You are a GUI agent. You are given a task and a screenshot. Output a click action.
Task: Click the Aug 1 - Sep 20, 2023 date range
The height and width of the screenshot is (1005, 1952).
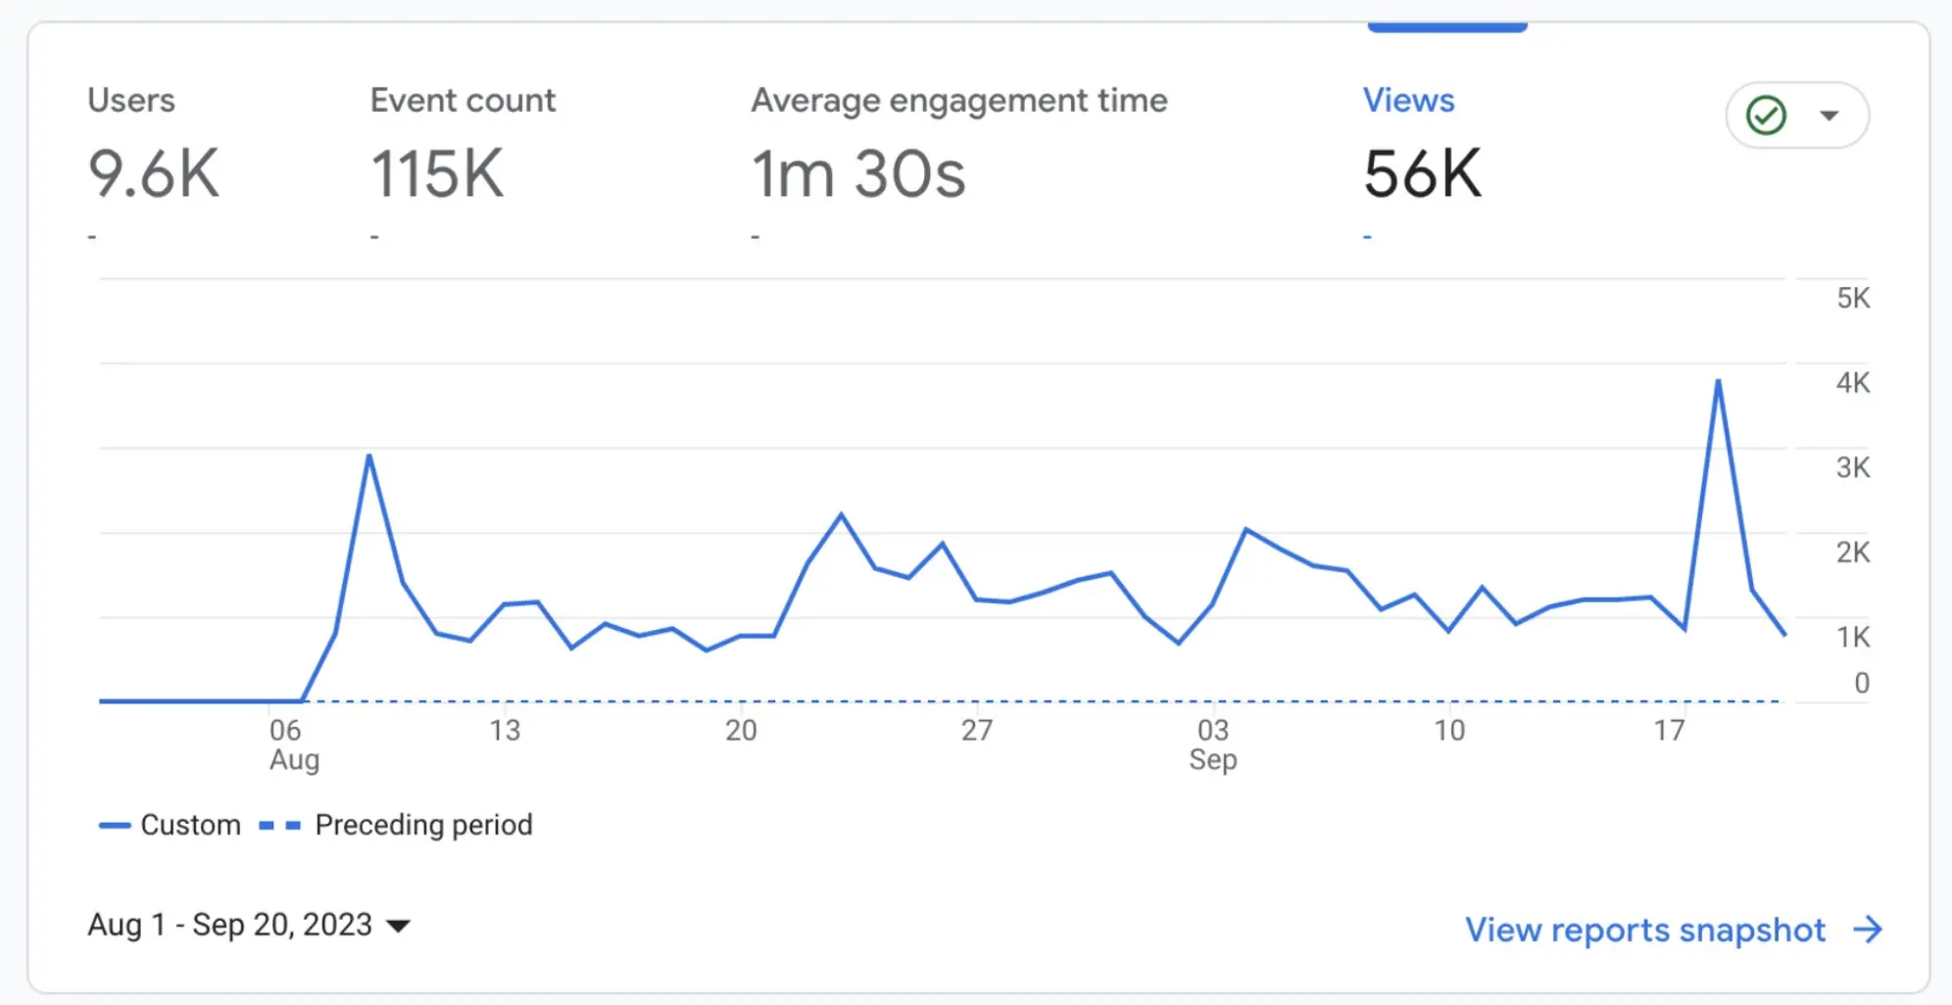(229, 925)
